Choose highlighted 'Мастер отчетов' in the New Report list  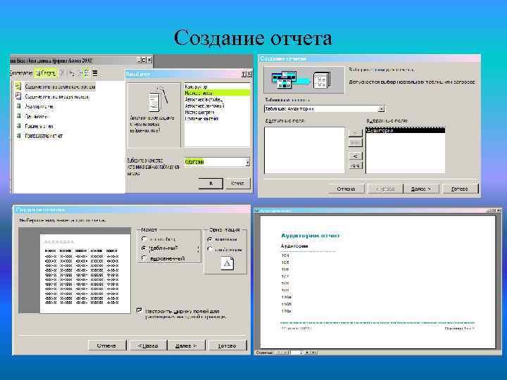coord(217,93)
